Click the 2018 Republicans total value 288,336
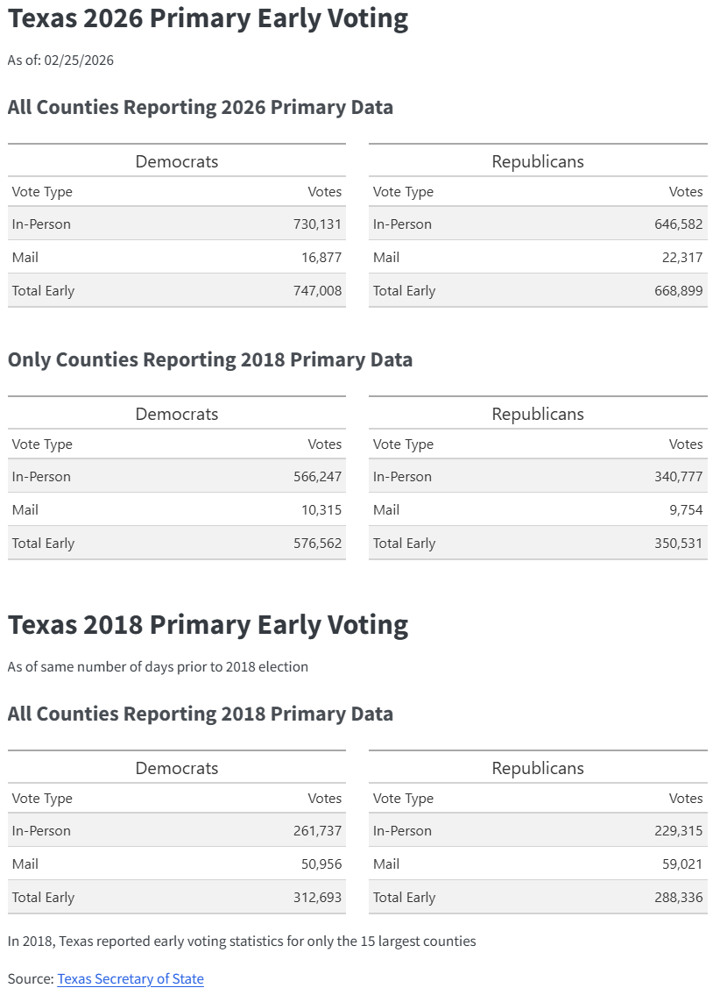 coord(678,897)
